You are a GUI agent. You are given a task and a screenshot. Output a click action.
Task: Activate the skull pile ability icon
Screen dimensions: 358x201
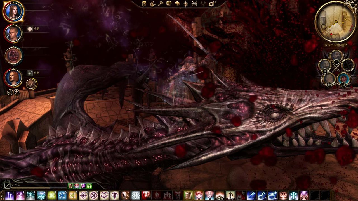point(220,195)
